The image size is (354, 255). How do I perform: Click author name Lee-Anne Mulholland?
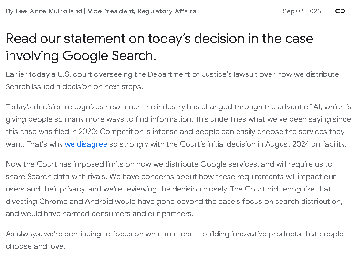48,11
